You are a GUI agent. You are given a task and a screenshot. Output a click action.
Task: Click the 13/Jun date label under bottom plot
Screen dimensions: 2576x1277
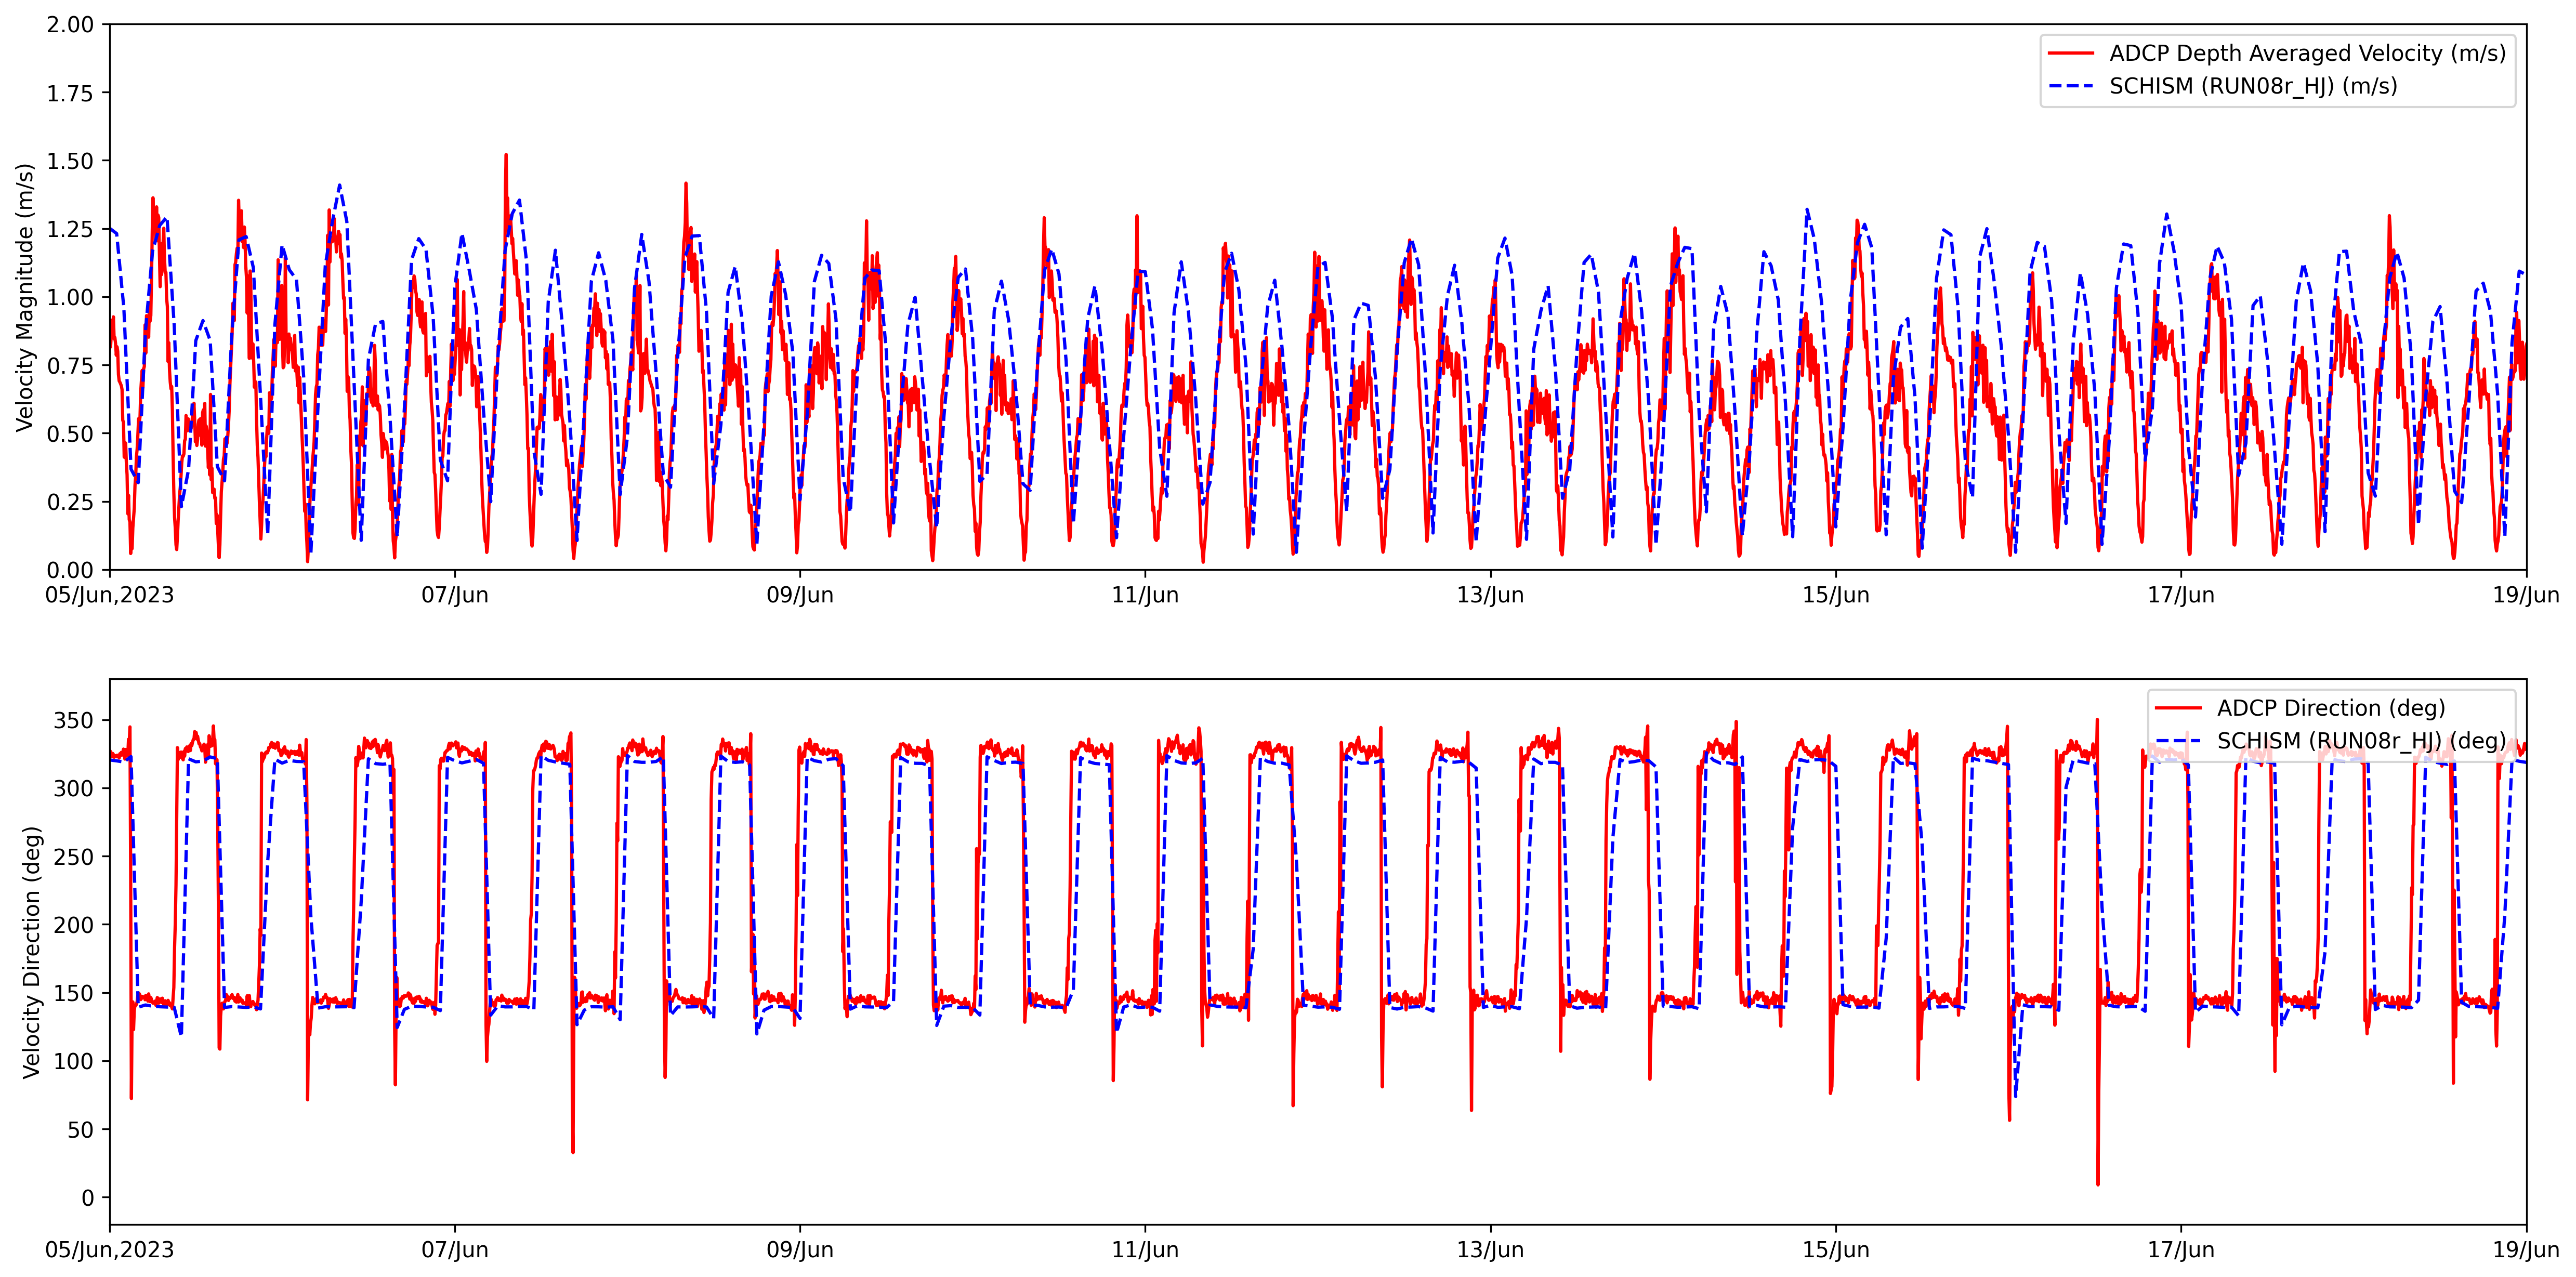point(1490,1250)
